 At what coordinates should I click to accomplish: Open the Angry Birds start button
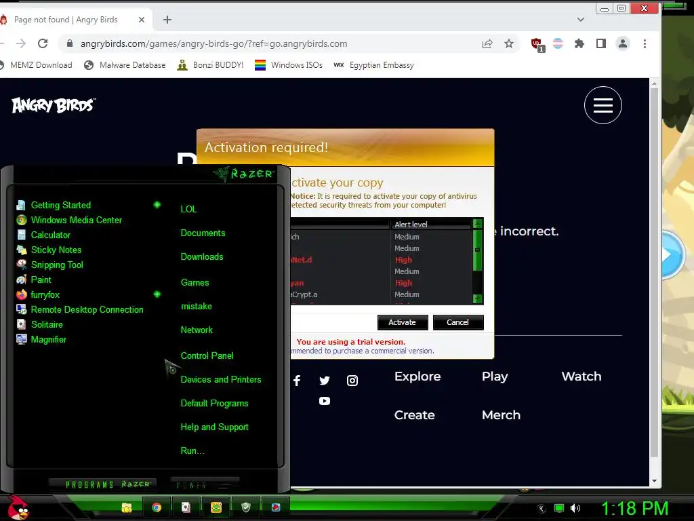click(17, 507)
